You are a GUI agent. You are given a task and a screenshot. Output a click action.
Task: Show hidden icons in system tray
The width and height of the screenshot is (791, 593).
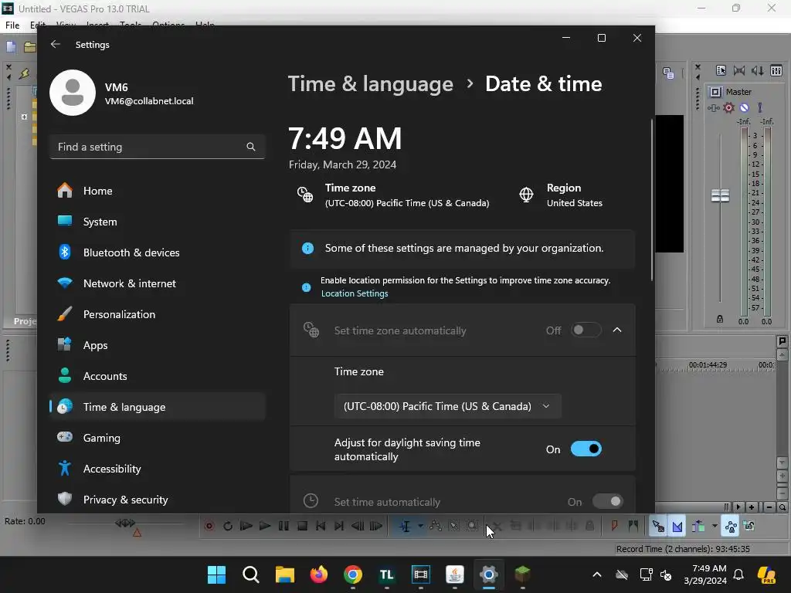pyautogui.click(x=597, y=574)
